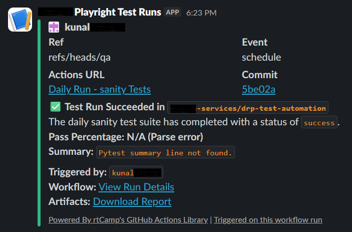Click the schedule event value
The width and height of the screenshot is (352, 232).
(261, 57)
